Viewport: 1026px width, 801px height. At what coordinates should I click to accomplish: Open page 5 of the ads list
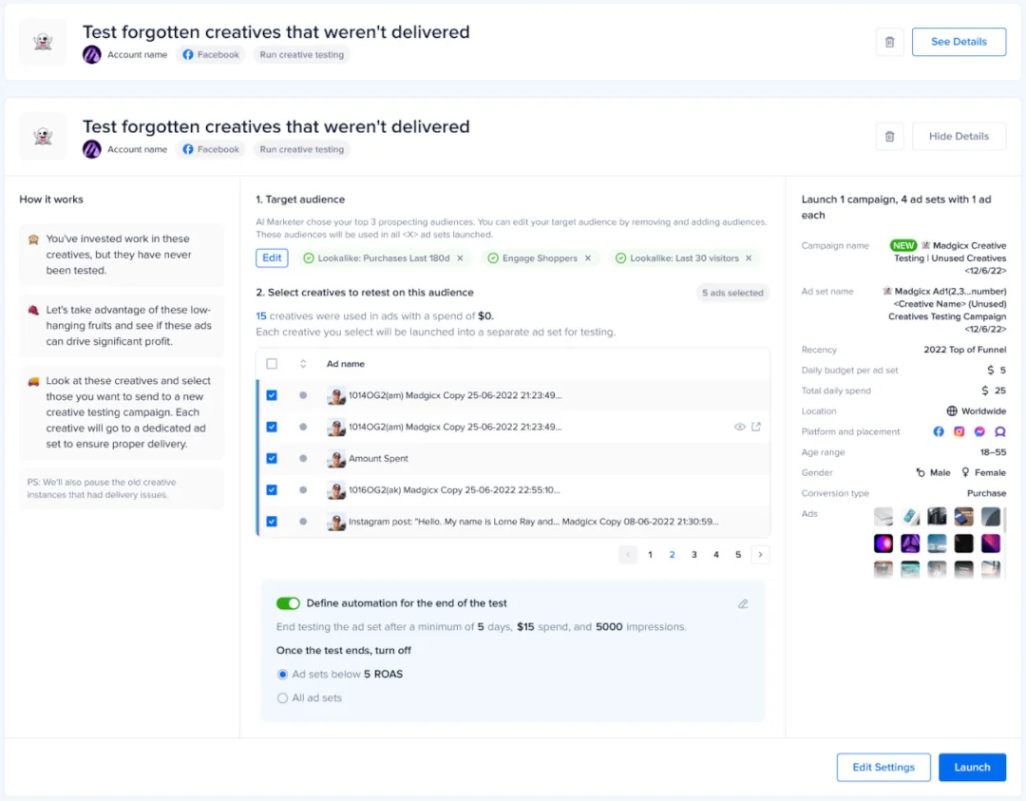click(738, 555)
